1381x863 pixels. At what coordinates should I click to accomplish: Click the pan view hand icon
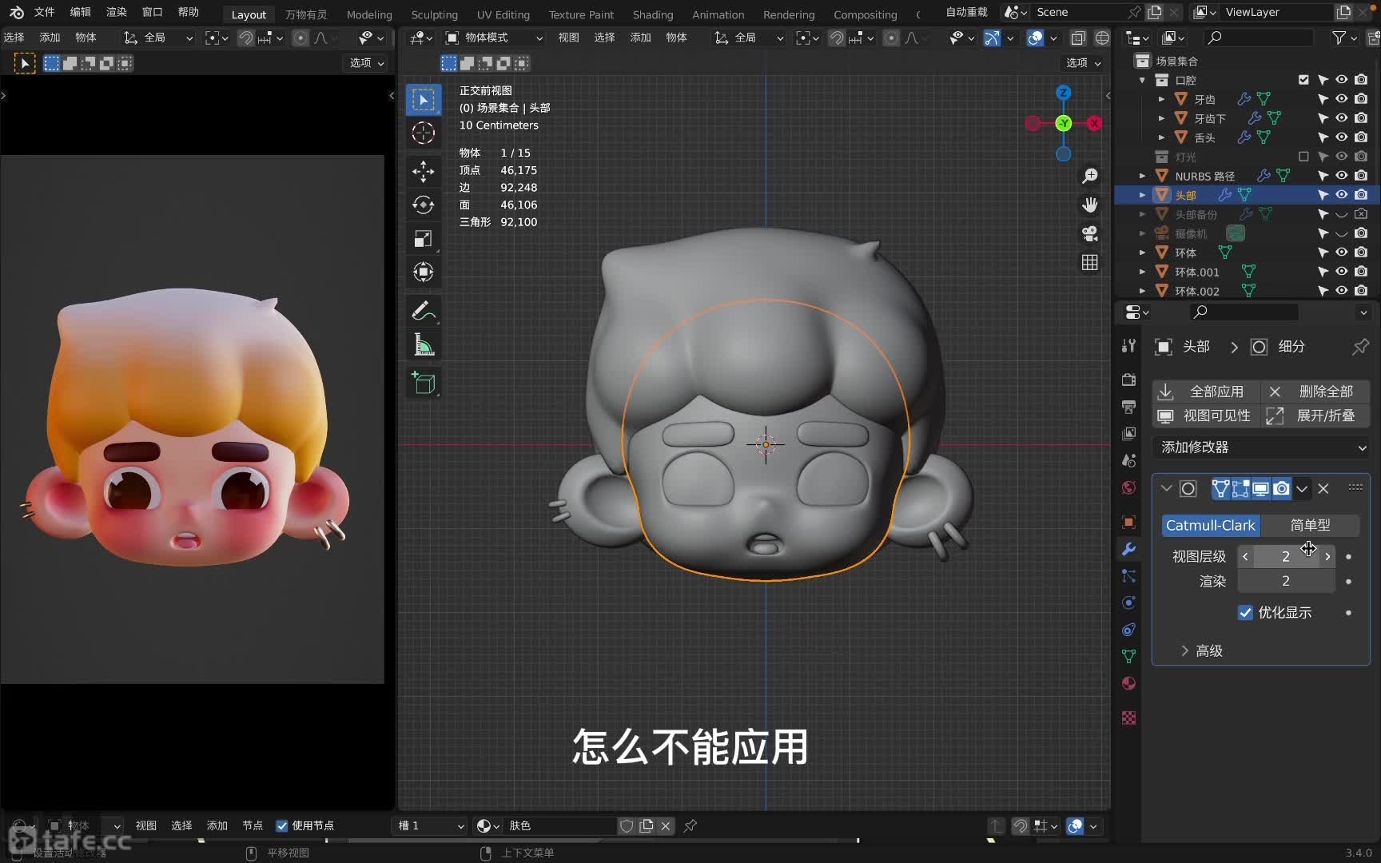(x=1089, y=205)
